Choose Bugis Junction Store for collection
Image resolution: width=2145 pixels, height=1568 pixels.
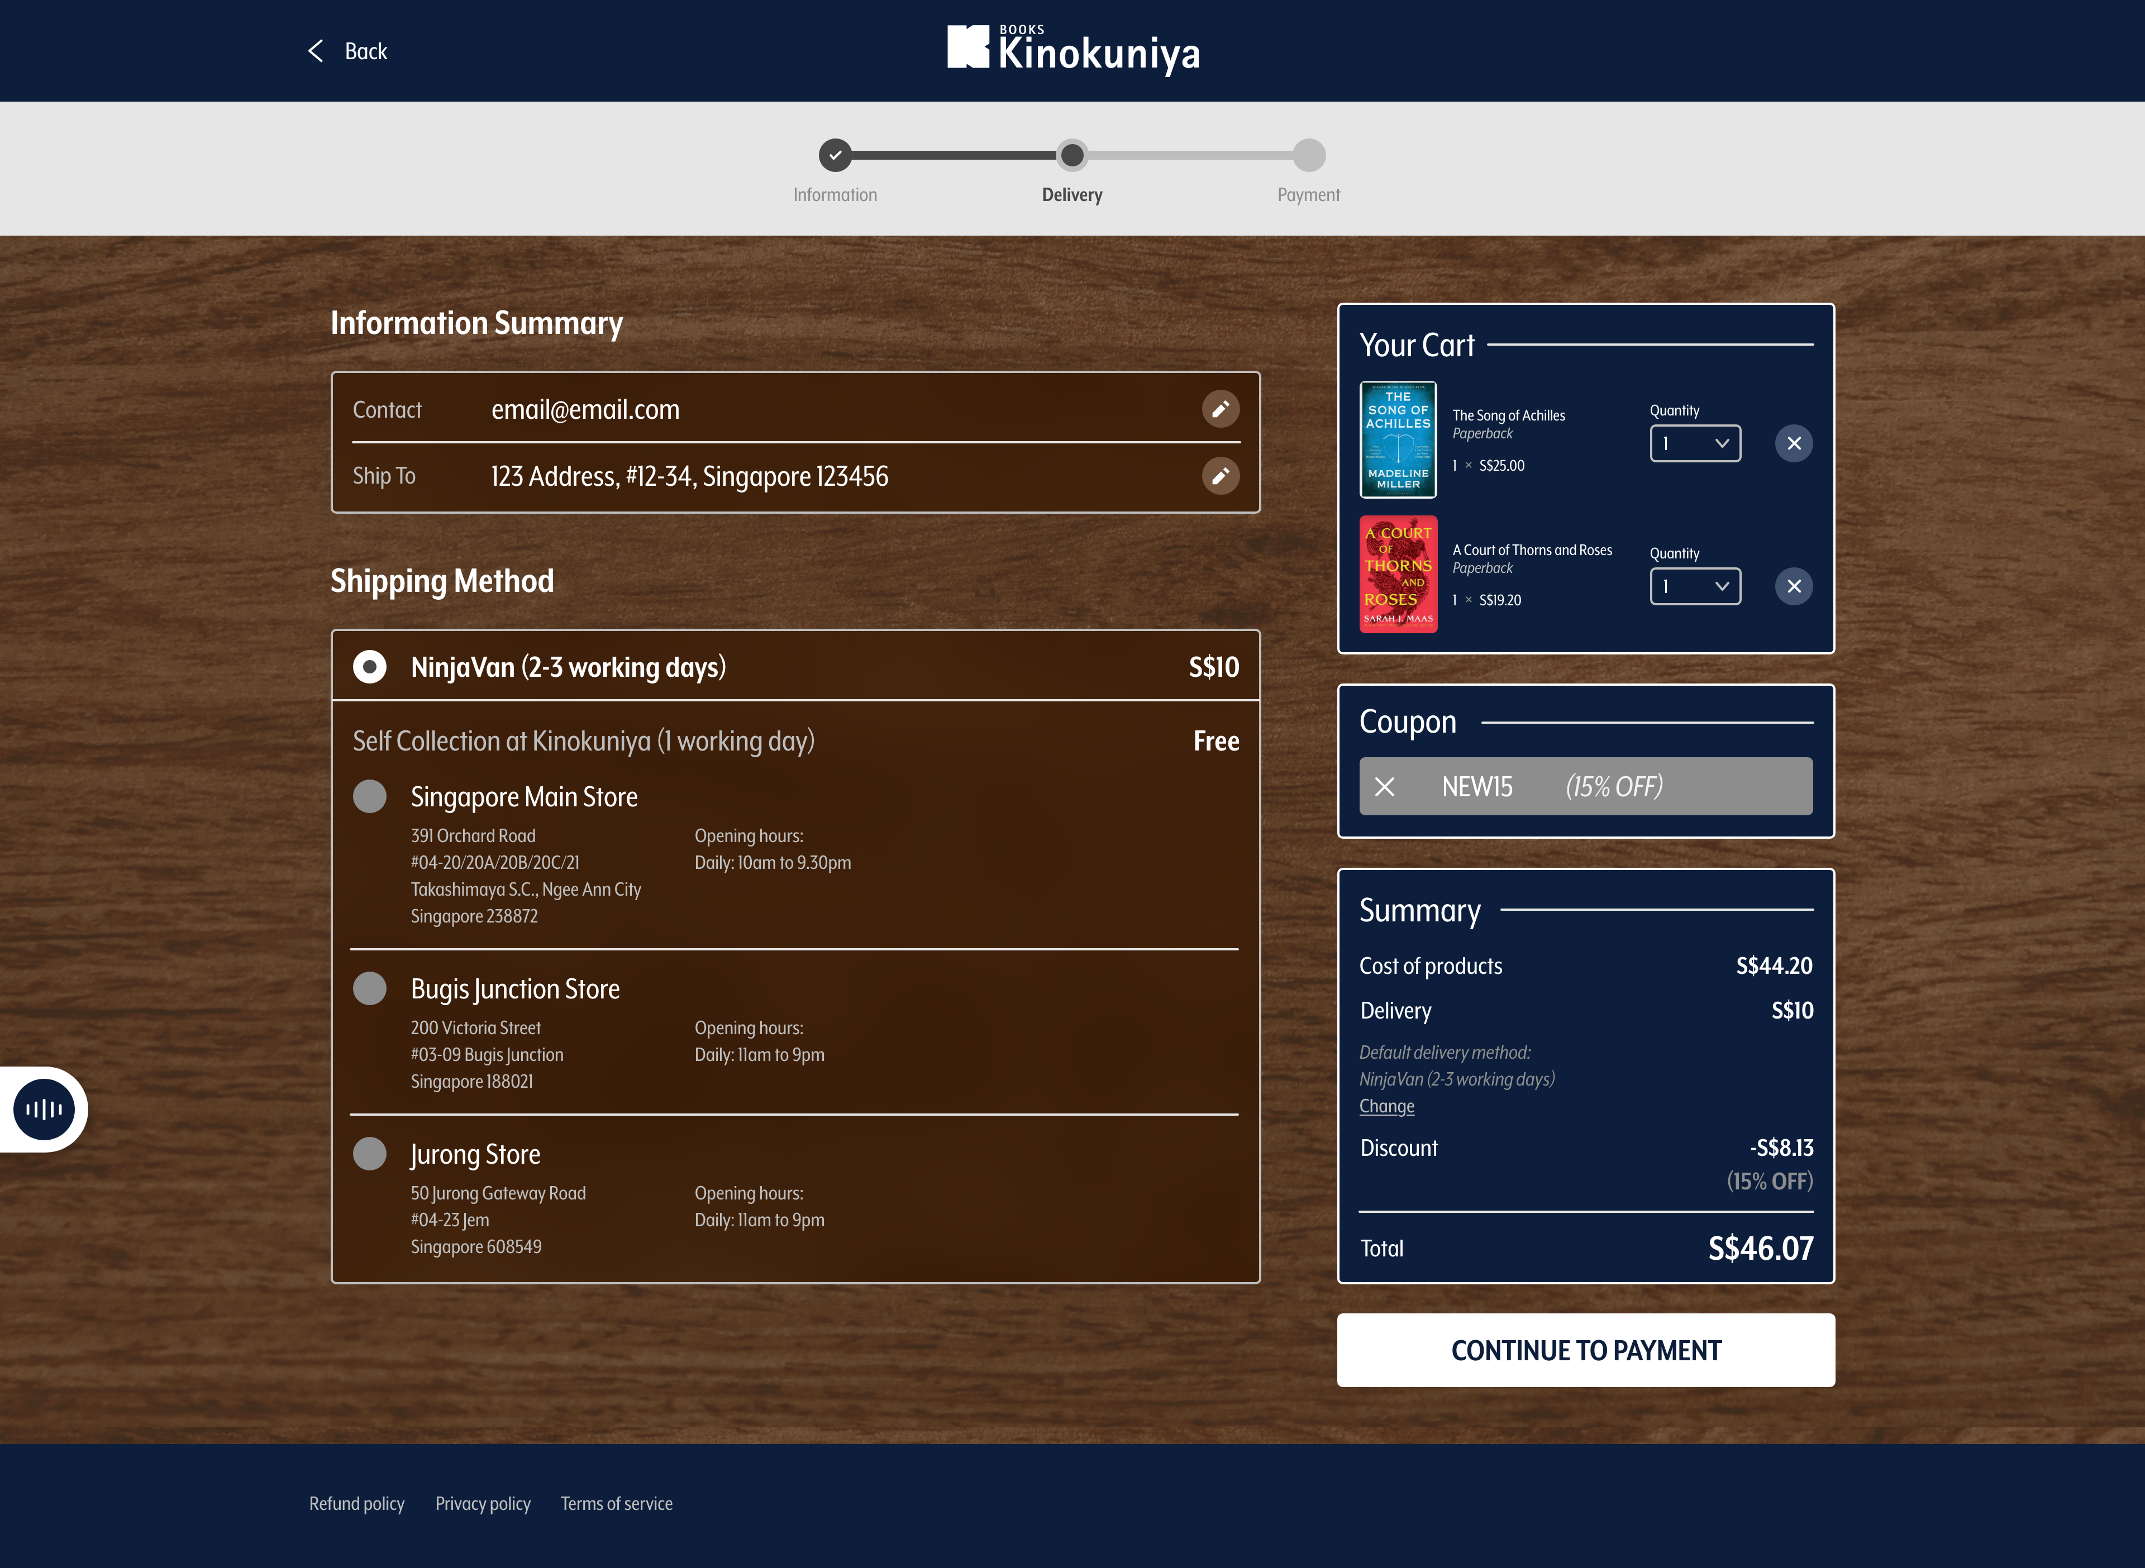[x=369, y=988]
